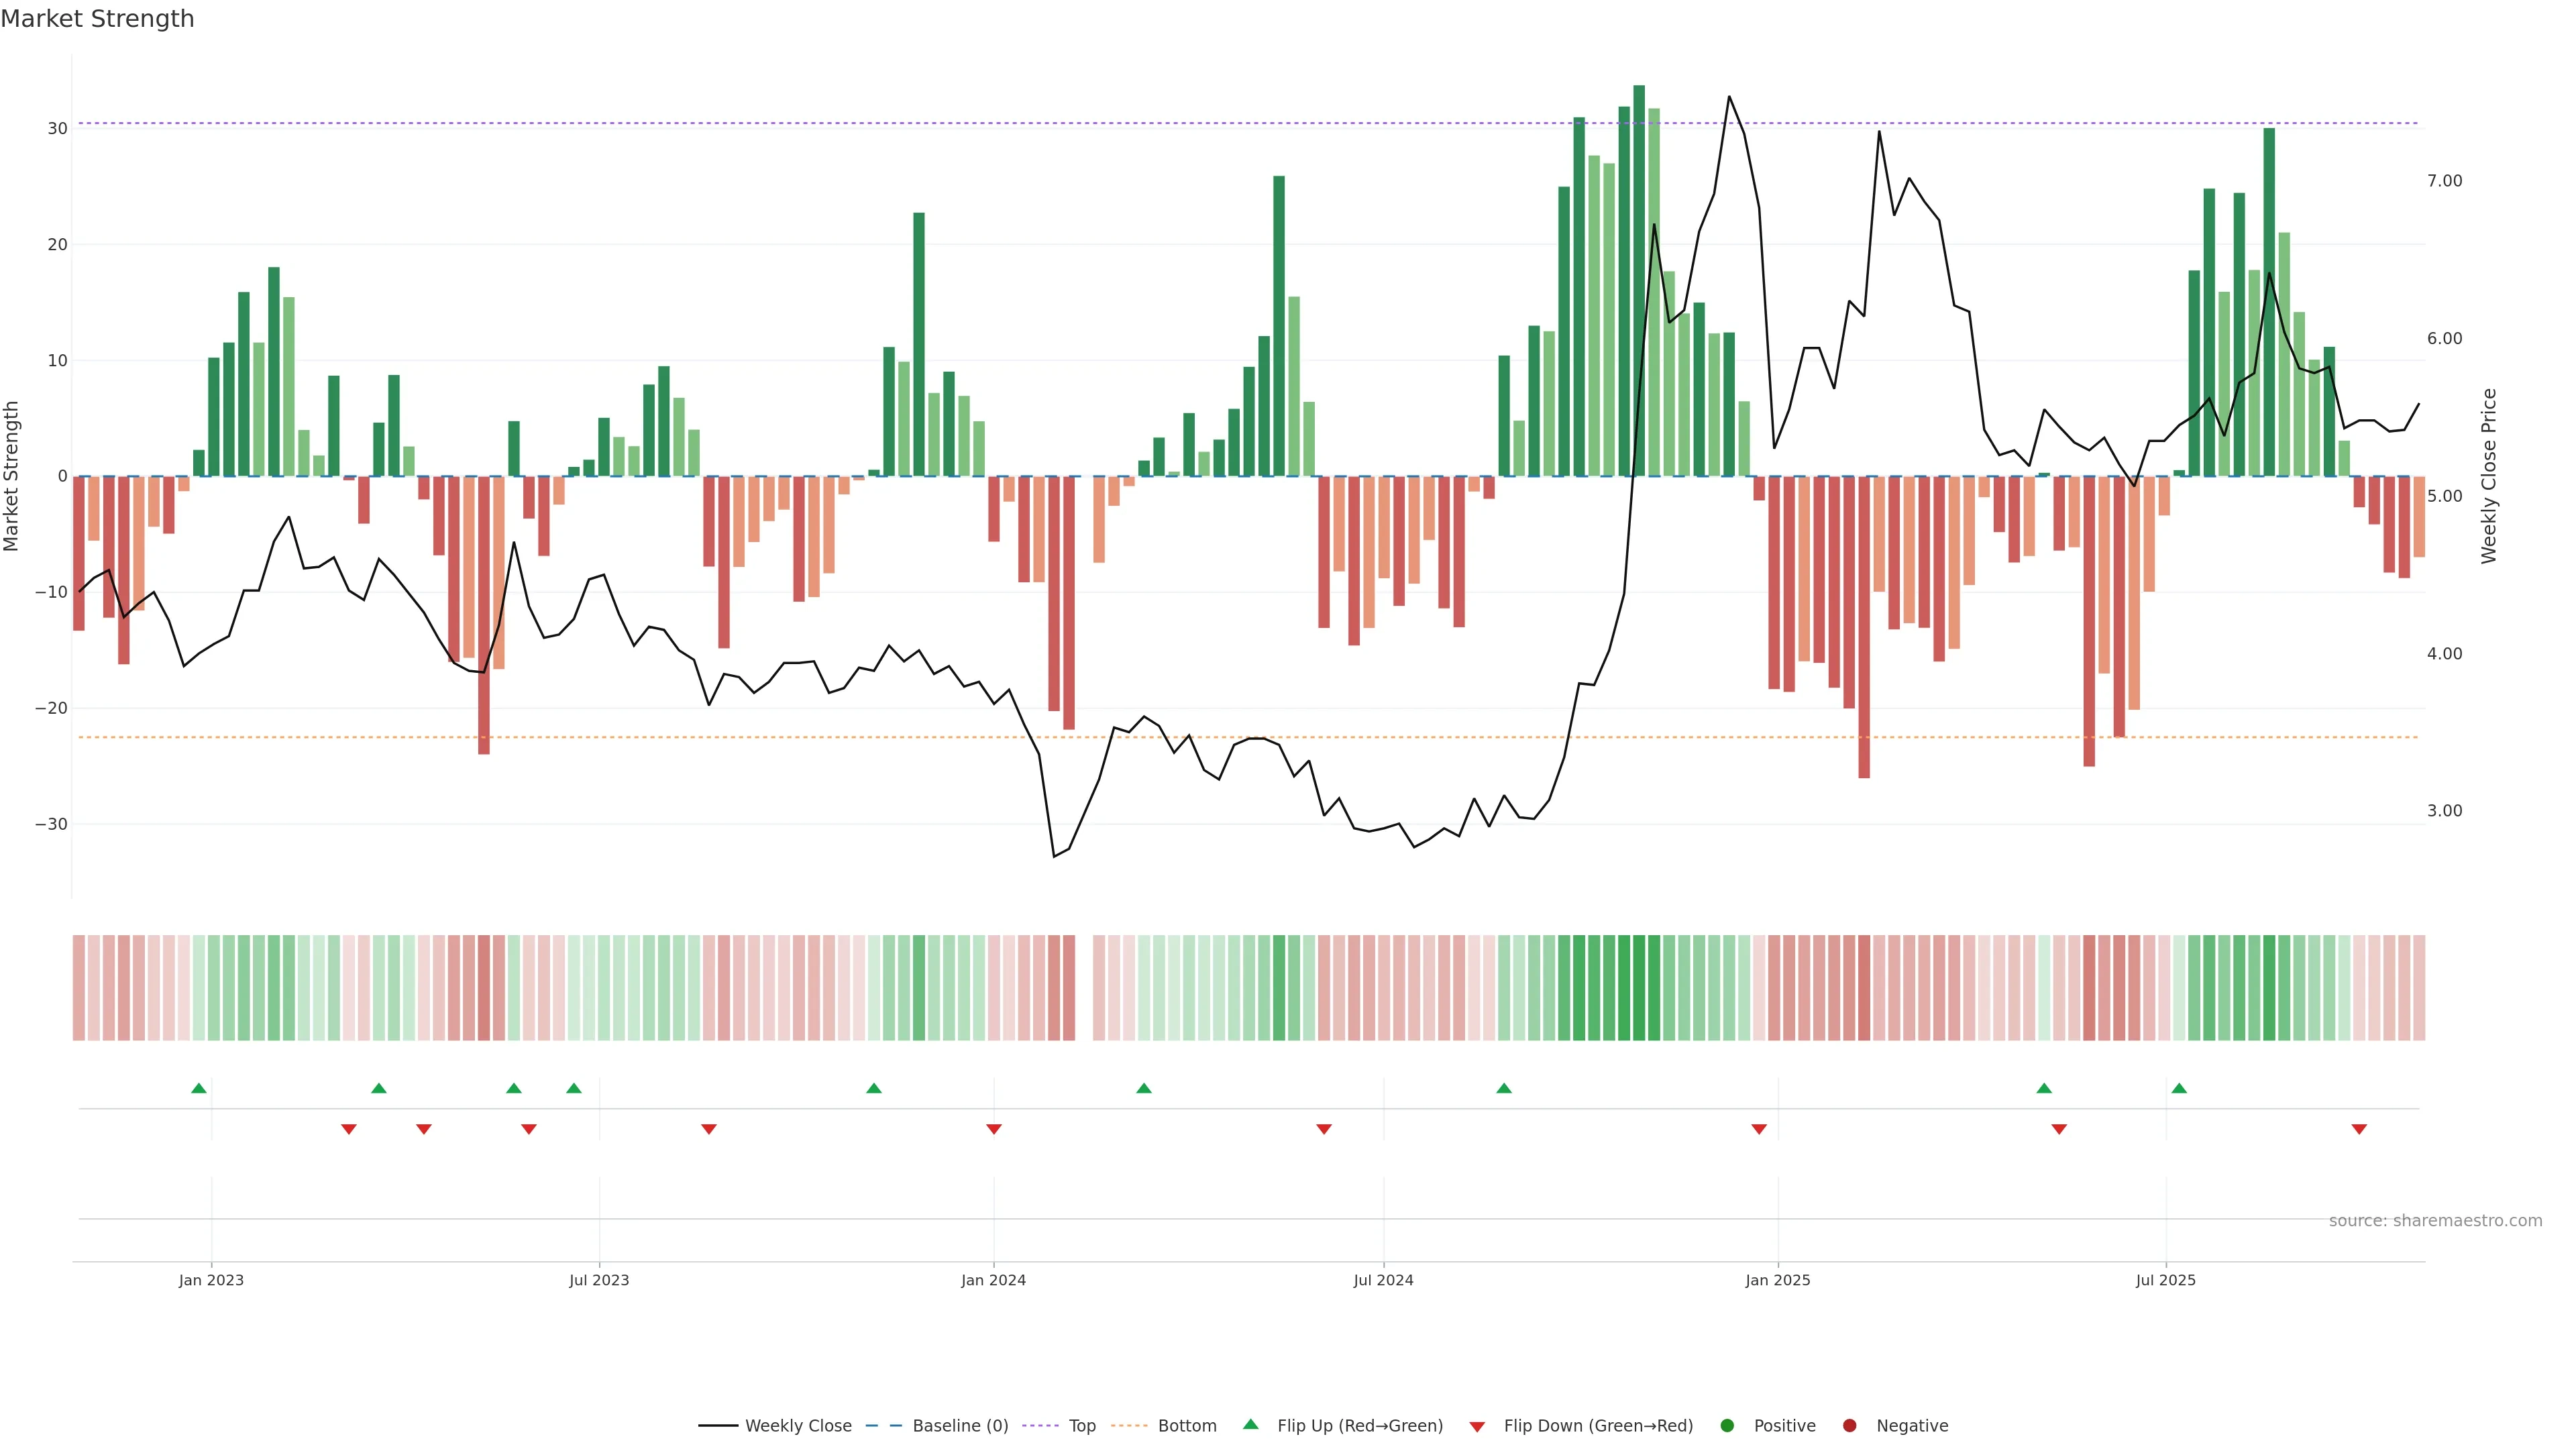This screenshot has height=1449, width=2576.
Task: Click the first green flip-up marker near Jan 2023
Action: [x=199, y=1088]
